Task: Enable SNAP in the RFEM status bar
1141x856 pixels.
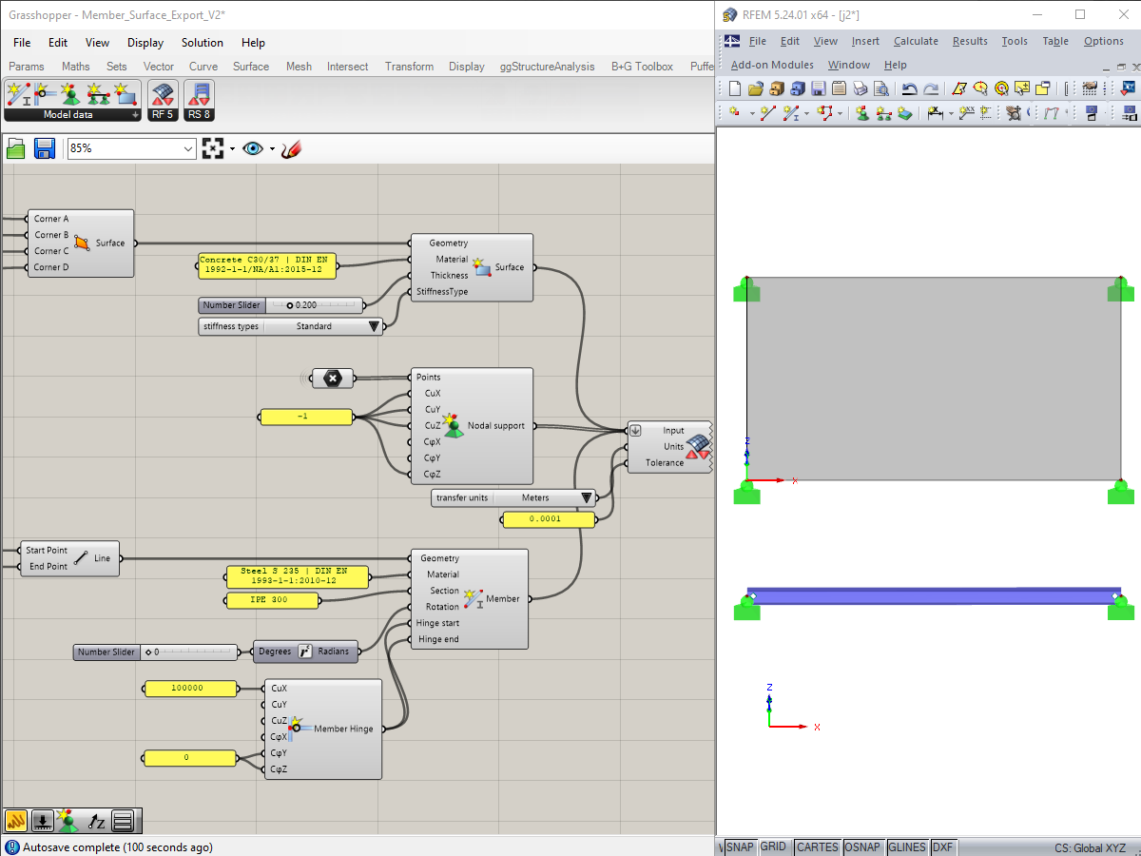Action: pos(739,846)
